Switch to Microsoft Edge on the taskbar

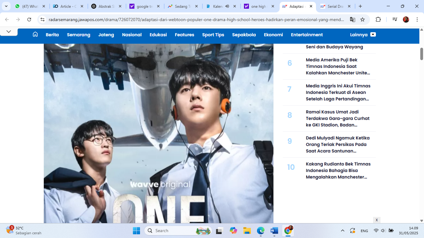click(261, 231)
